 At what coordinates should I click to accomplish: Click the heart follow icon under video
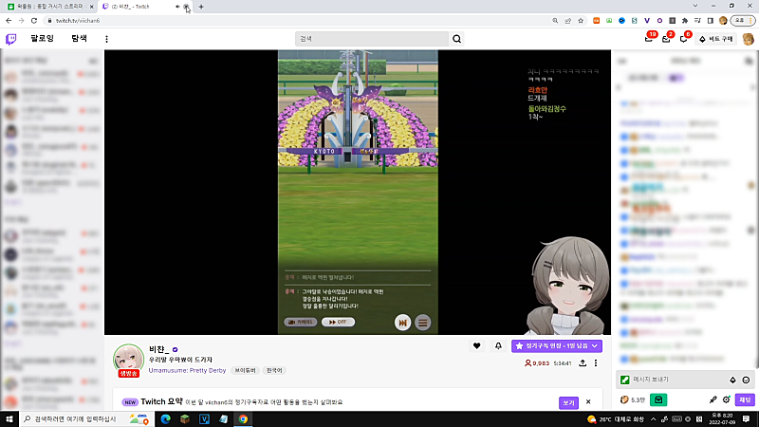click(x=477, y=345)
